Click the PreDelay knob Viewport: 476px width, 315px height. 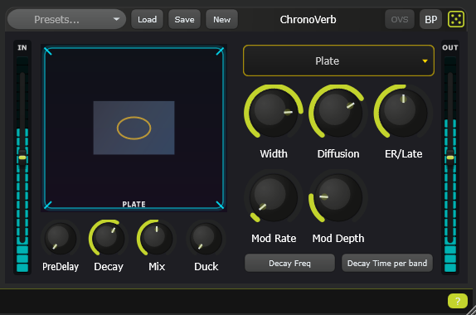tap(61, 238)
